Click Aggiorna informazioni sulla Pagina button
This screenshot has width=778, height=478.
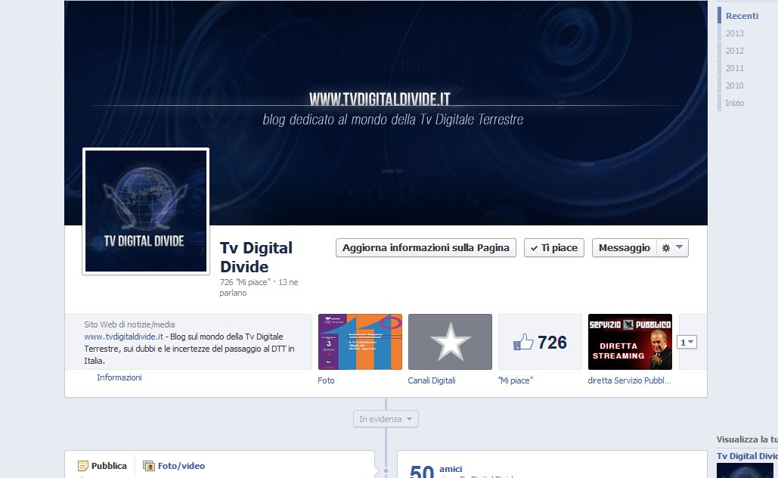tap(426, 247)
